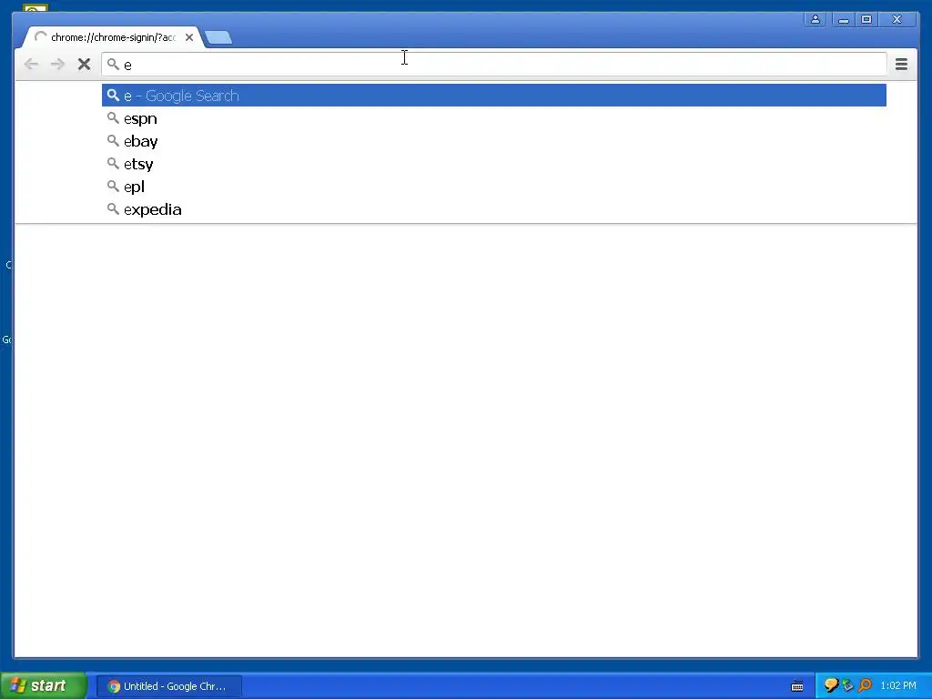Open the Windows Start menu

click(43, 685)
